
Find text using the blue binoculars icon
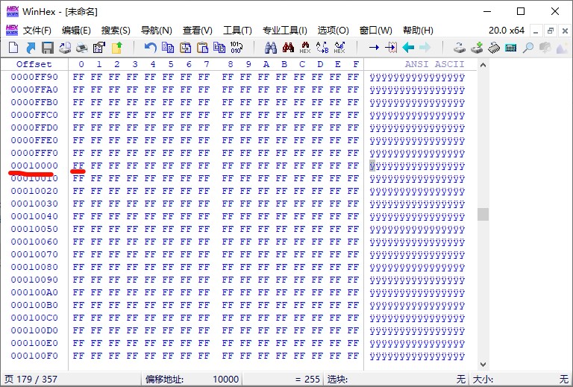pos(271,48)
